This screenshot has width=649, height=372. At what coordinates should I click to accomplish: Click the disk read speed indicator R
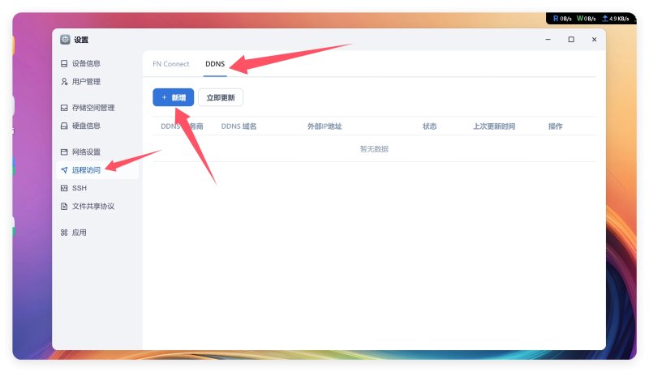(562, 18)
